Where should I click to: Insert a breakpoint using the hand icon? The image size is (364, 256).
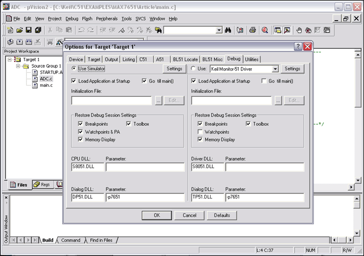pyautogui.click(x=299, y=30)
